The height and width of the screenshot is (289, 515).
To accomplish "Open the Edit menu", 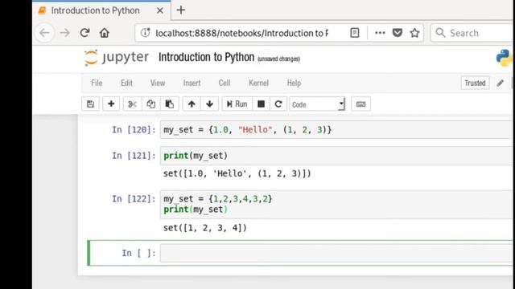I will (x=126, y=83).
